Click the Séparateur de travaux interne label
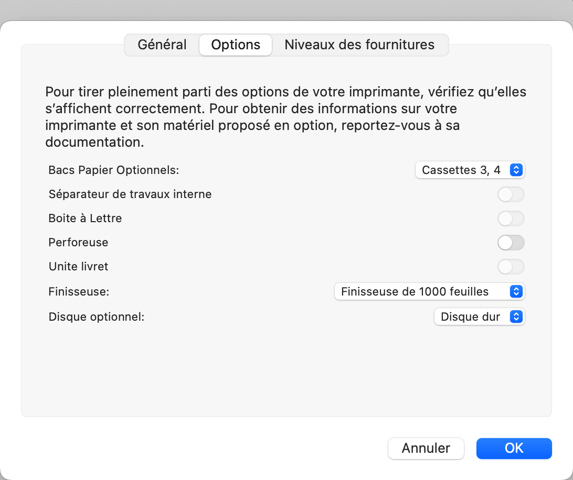The height and width of the screenshot is (480, 573). click(130, 194)
